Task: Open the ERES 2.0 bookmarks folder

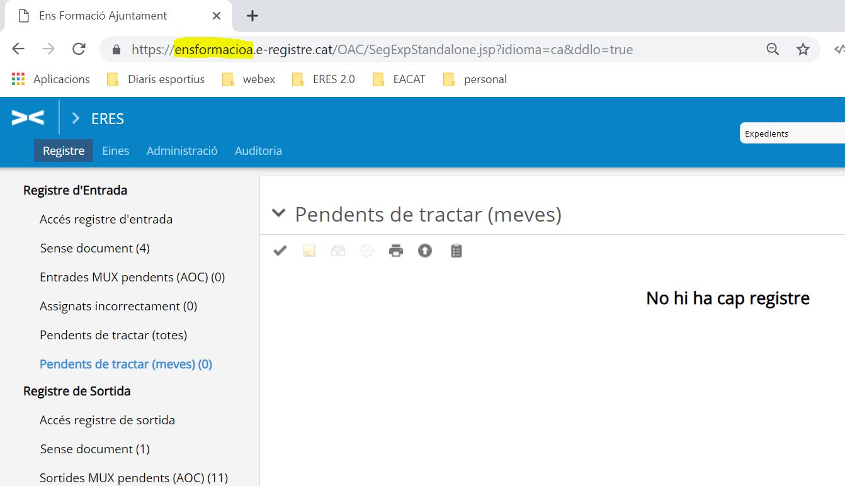Action: [324, 79]
